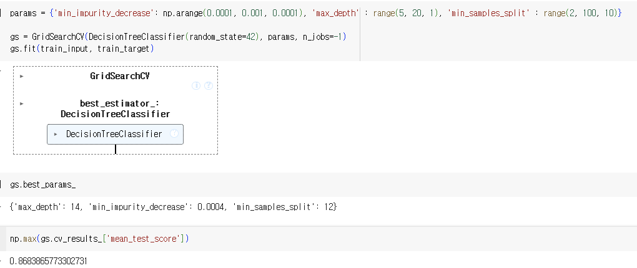Click the bold GridSearchCV title in the output

point(120,76)
